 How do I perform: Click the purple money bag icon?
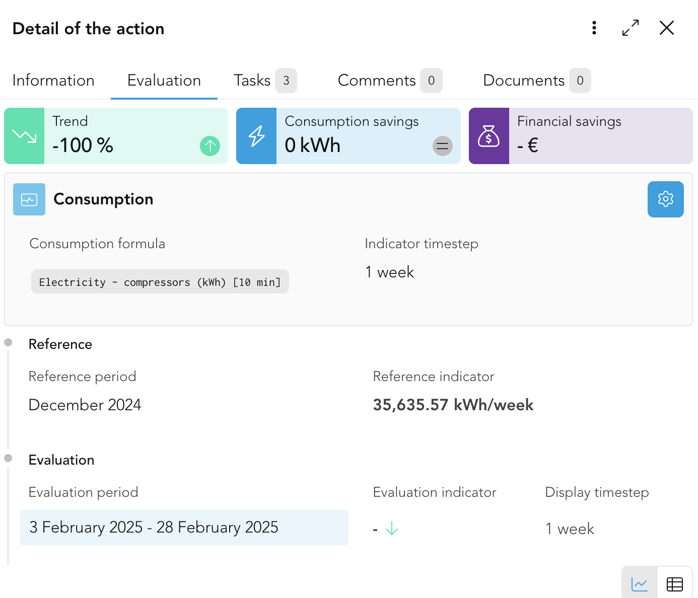[x=489, y=136]
